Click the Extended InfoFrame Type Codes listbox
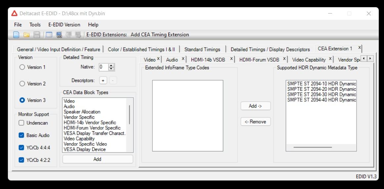 tap(188, 116)
